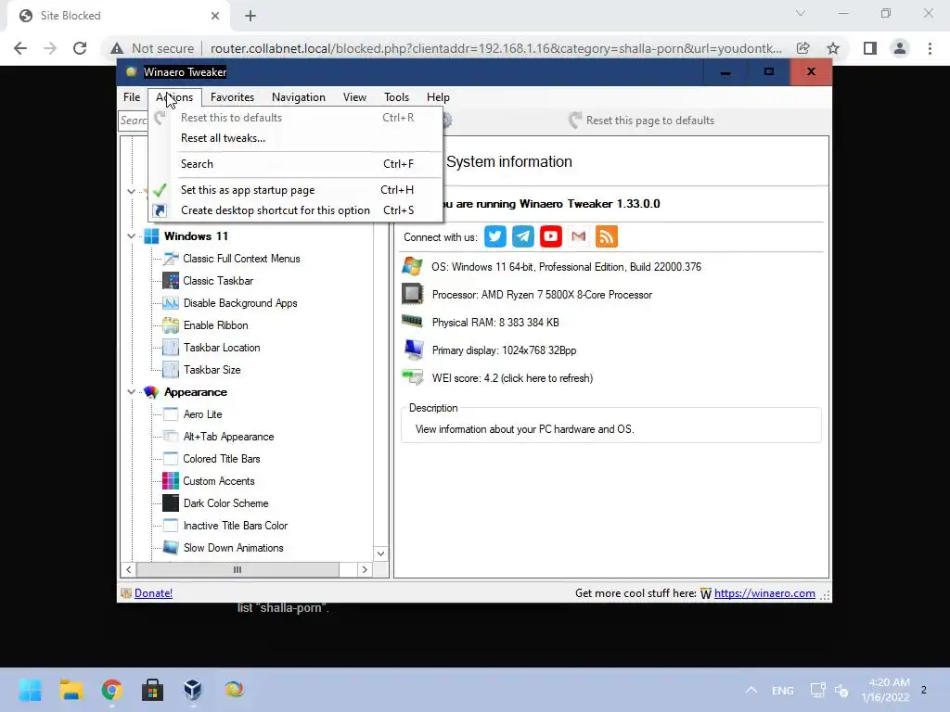Click Classic Full Context Menus icon
Viewport: 950px width, 712px height.
[x=171, y=259]
